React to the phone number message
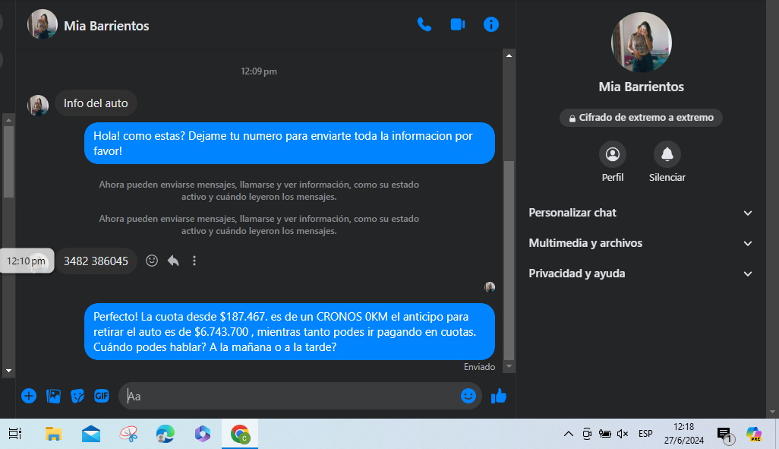779x449 pixels. point(152,261)
